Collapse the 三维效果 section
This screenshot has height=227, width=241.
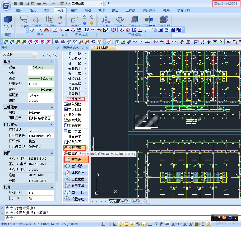coord(52,107)
